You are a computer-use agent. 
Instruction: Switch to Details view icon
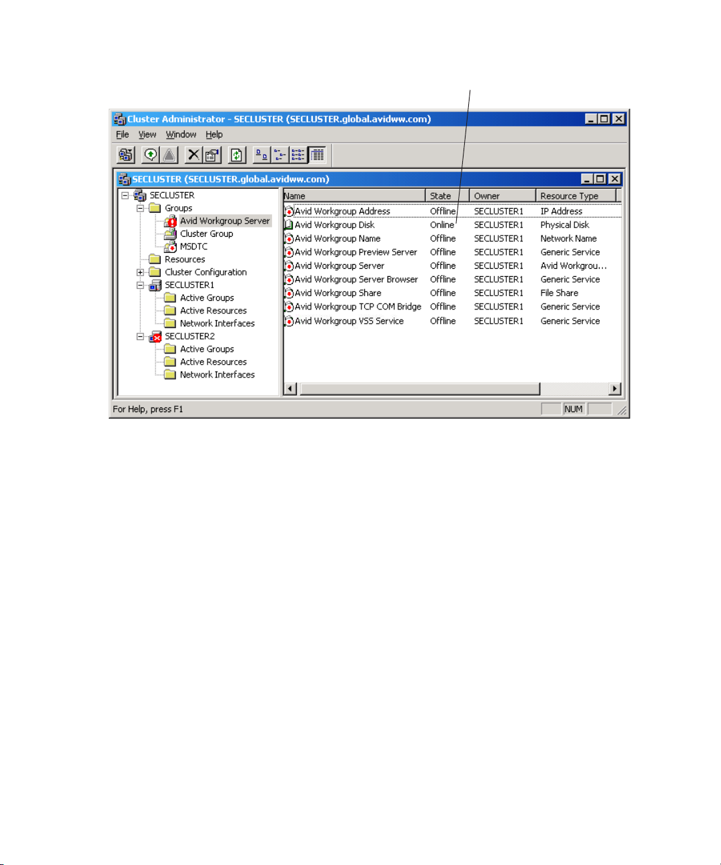pyautogui.click(x=317, y=155)
